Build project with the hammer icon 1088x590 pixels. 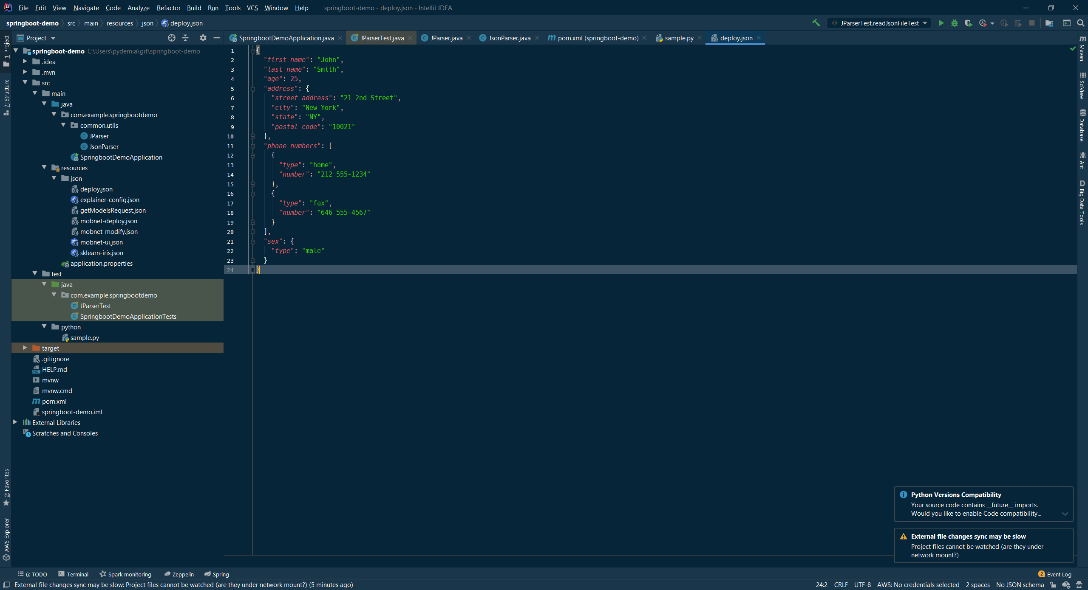coord(816,23)
